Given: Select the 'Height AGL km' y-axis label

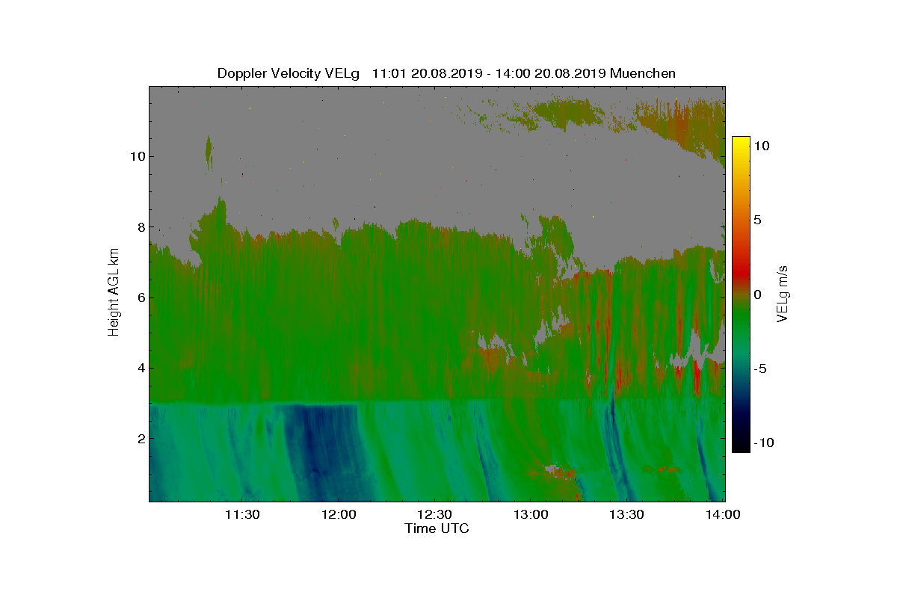Looking at the screenshot, I should tap(114, 292).
